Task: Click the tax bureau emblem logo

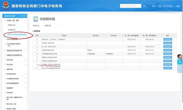Action: pyautogui.click(x=6, y=6)
